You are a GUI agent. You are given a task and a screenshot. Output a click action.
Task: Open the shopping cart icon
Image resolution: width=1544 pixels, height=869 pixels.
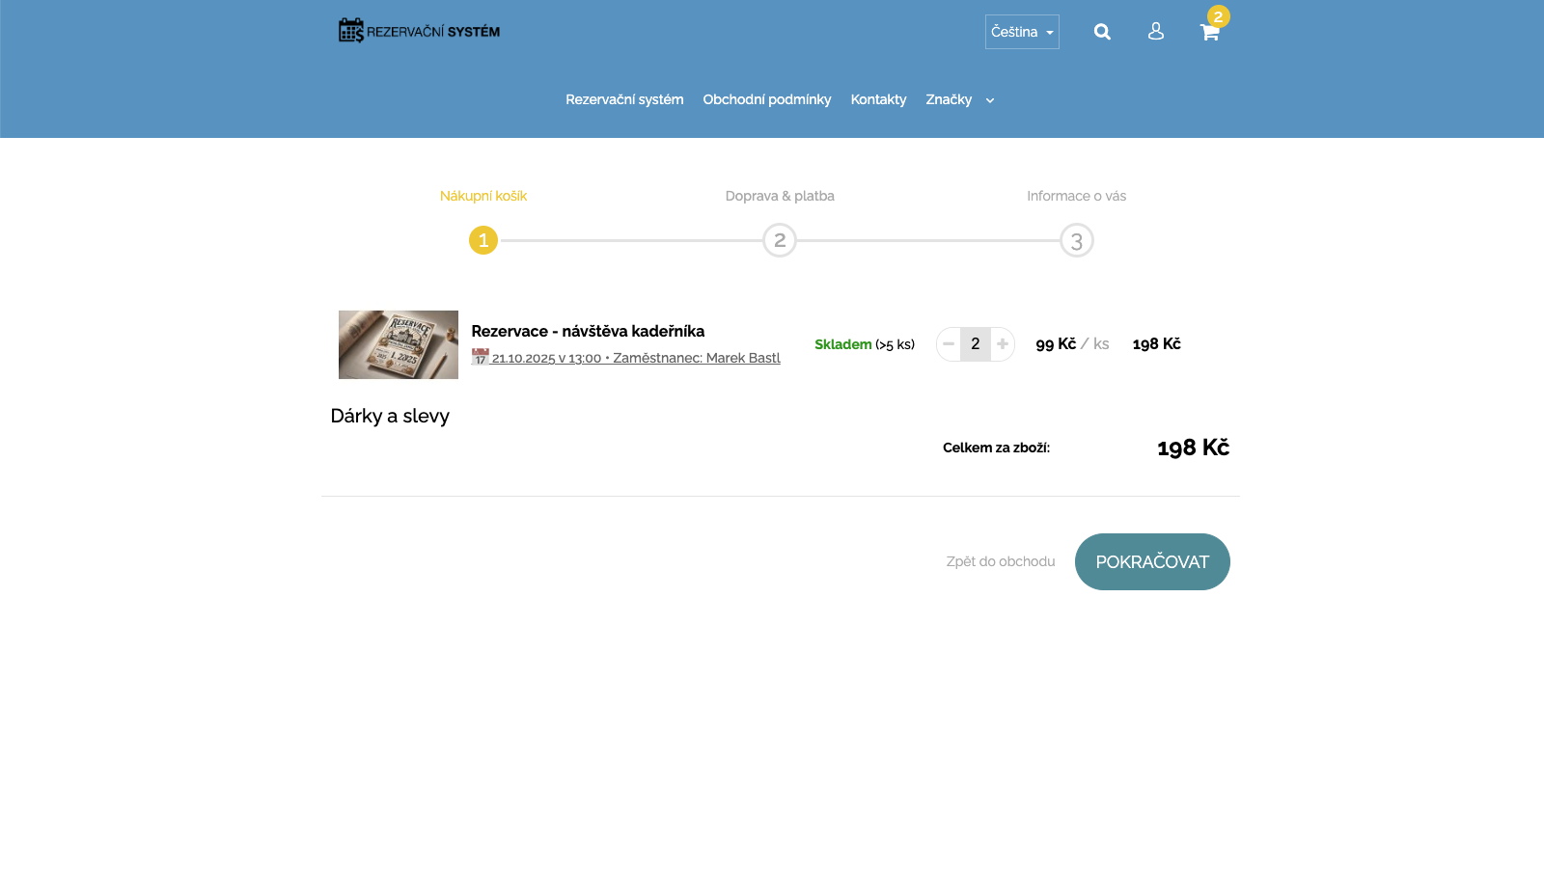[x=1209, y=32]
